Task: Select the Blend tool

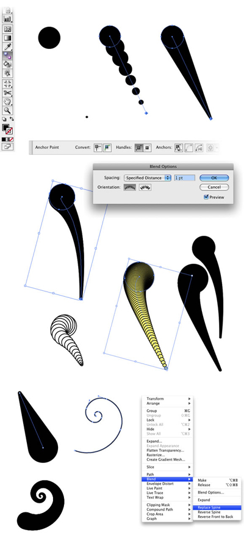Action: point(7,56)
